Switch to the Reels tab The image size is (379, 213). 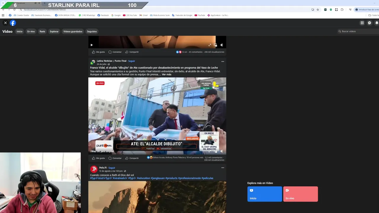point(42,31)
